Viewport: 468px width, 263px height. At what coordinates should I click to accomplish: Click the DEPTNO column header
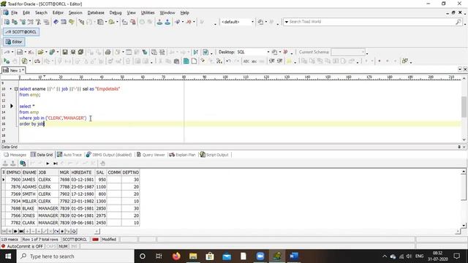(x=130, y=172)
